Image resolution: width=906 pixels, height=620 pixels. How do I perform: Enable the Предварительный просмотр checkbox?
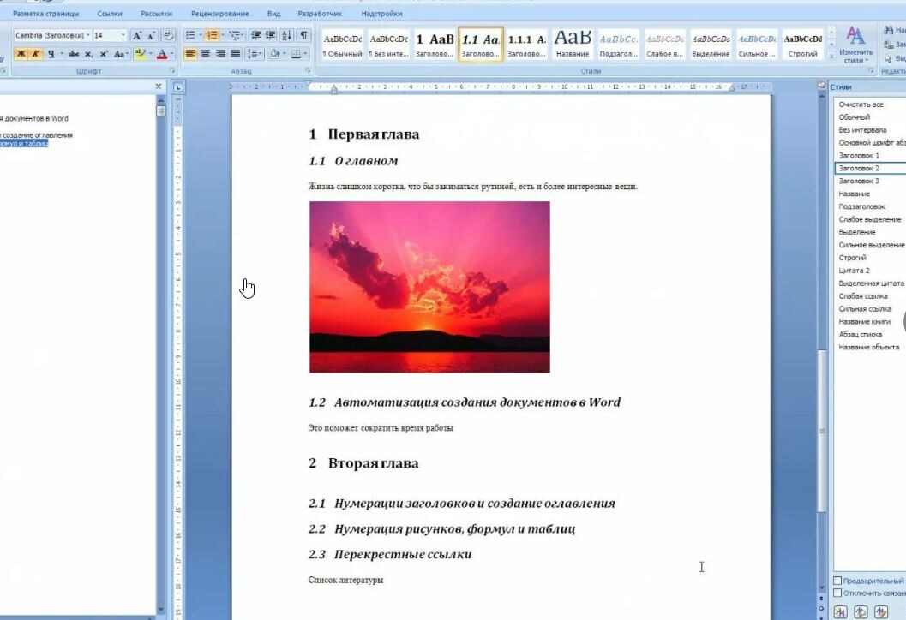[x=837, y=580]
